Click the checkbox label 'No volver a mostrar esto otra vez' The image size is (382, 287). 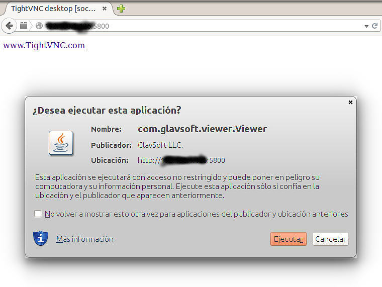197,214
